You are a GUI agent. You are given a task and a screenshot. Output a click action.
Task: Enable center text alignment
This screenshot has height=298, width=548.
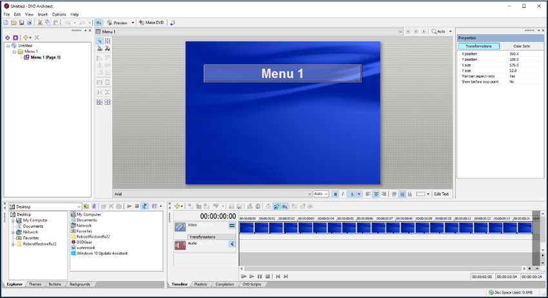[376, 194]
